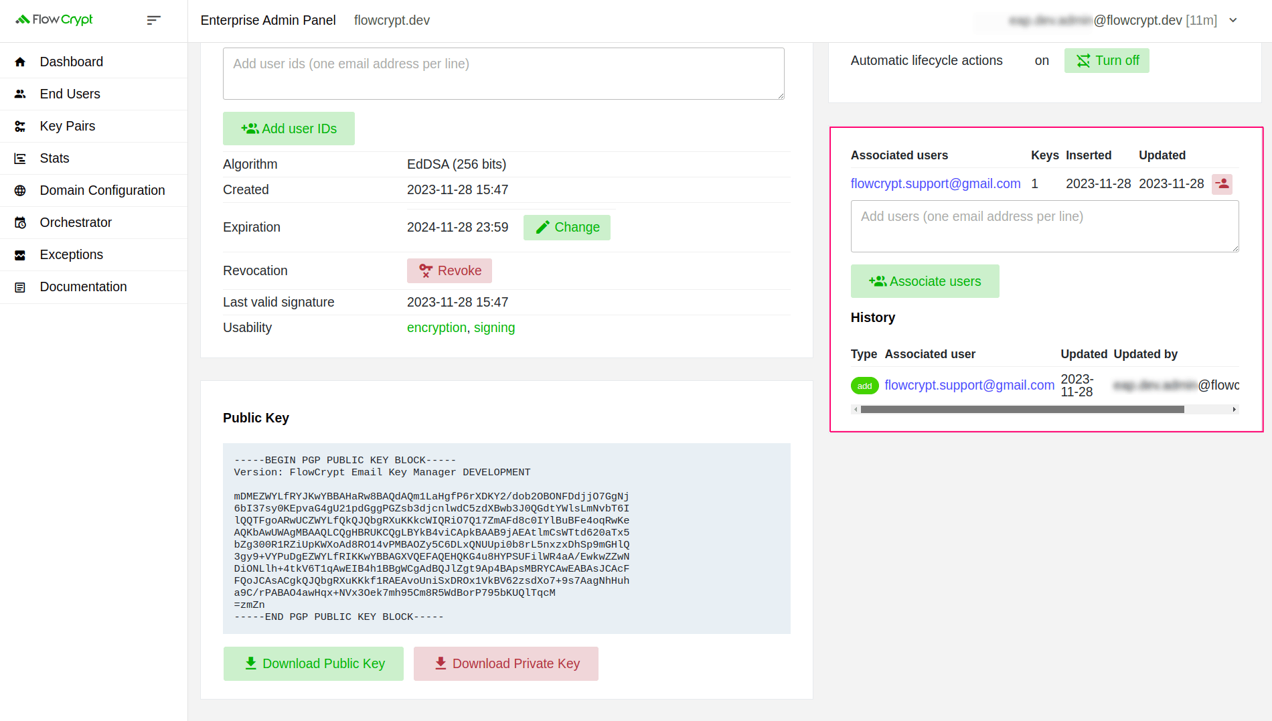Click the 'encryption' usability label
1272x721 pixels.
[436, 327]
